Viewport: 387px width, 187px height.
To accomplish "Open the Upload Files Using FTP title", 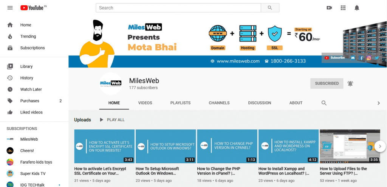I will (343, 171).
